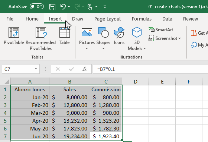
Task: Select column B header
Action: [x=70, y=82]
